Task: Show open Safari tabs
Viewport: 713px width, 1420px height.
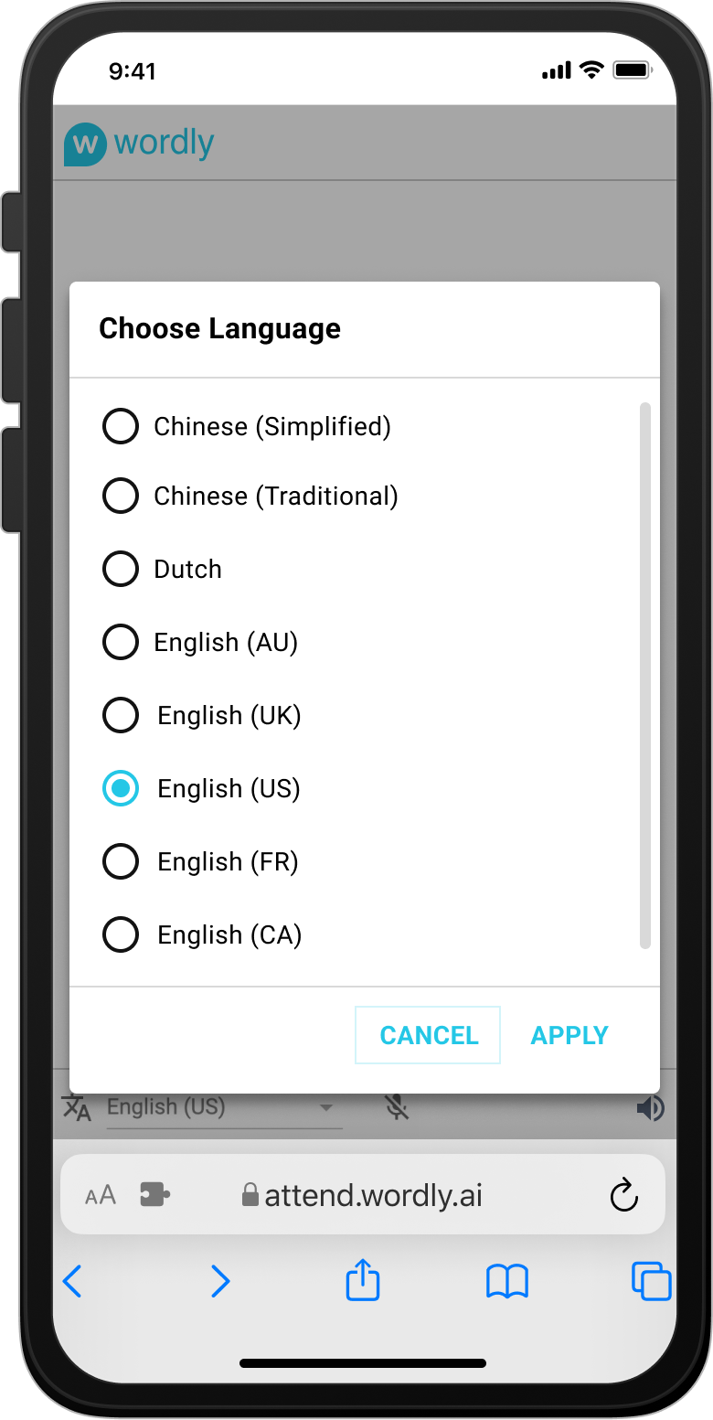Action: point(652,1280)
